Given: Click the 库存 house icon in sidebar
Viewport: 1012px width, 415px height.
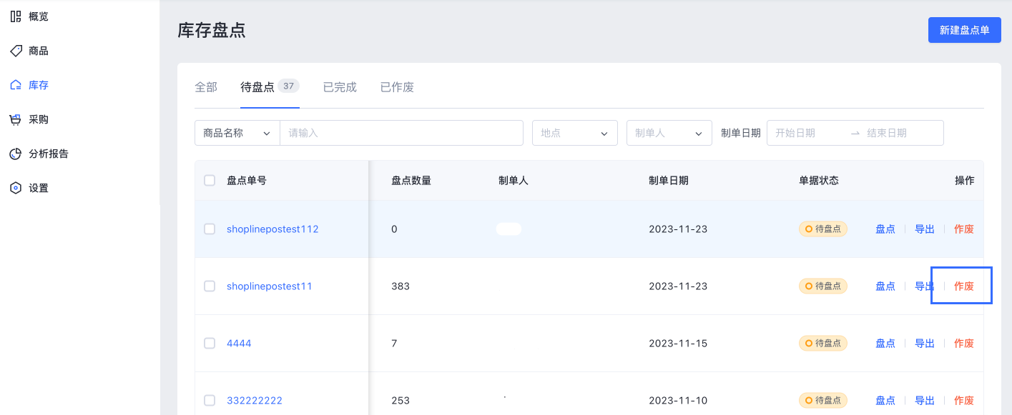Looking at the screenshot, I should pyautogui.click(x=16, y=85).
